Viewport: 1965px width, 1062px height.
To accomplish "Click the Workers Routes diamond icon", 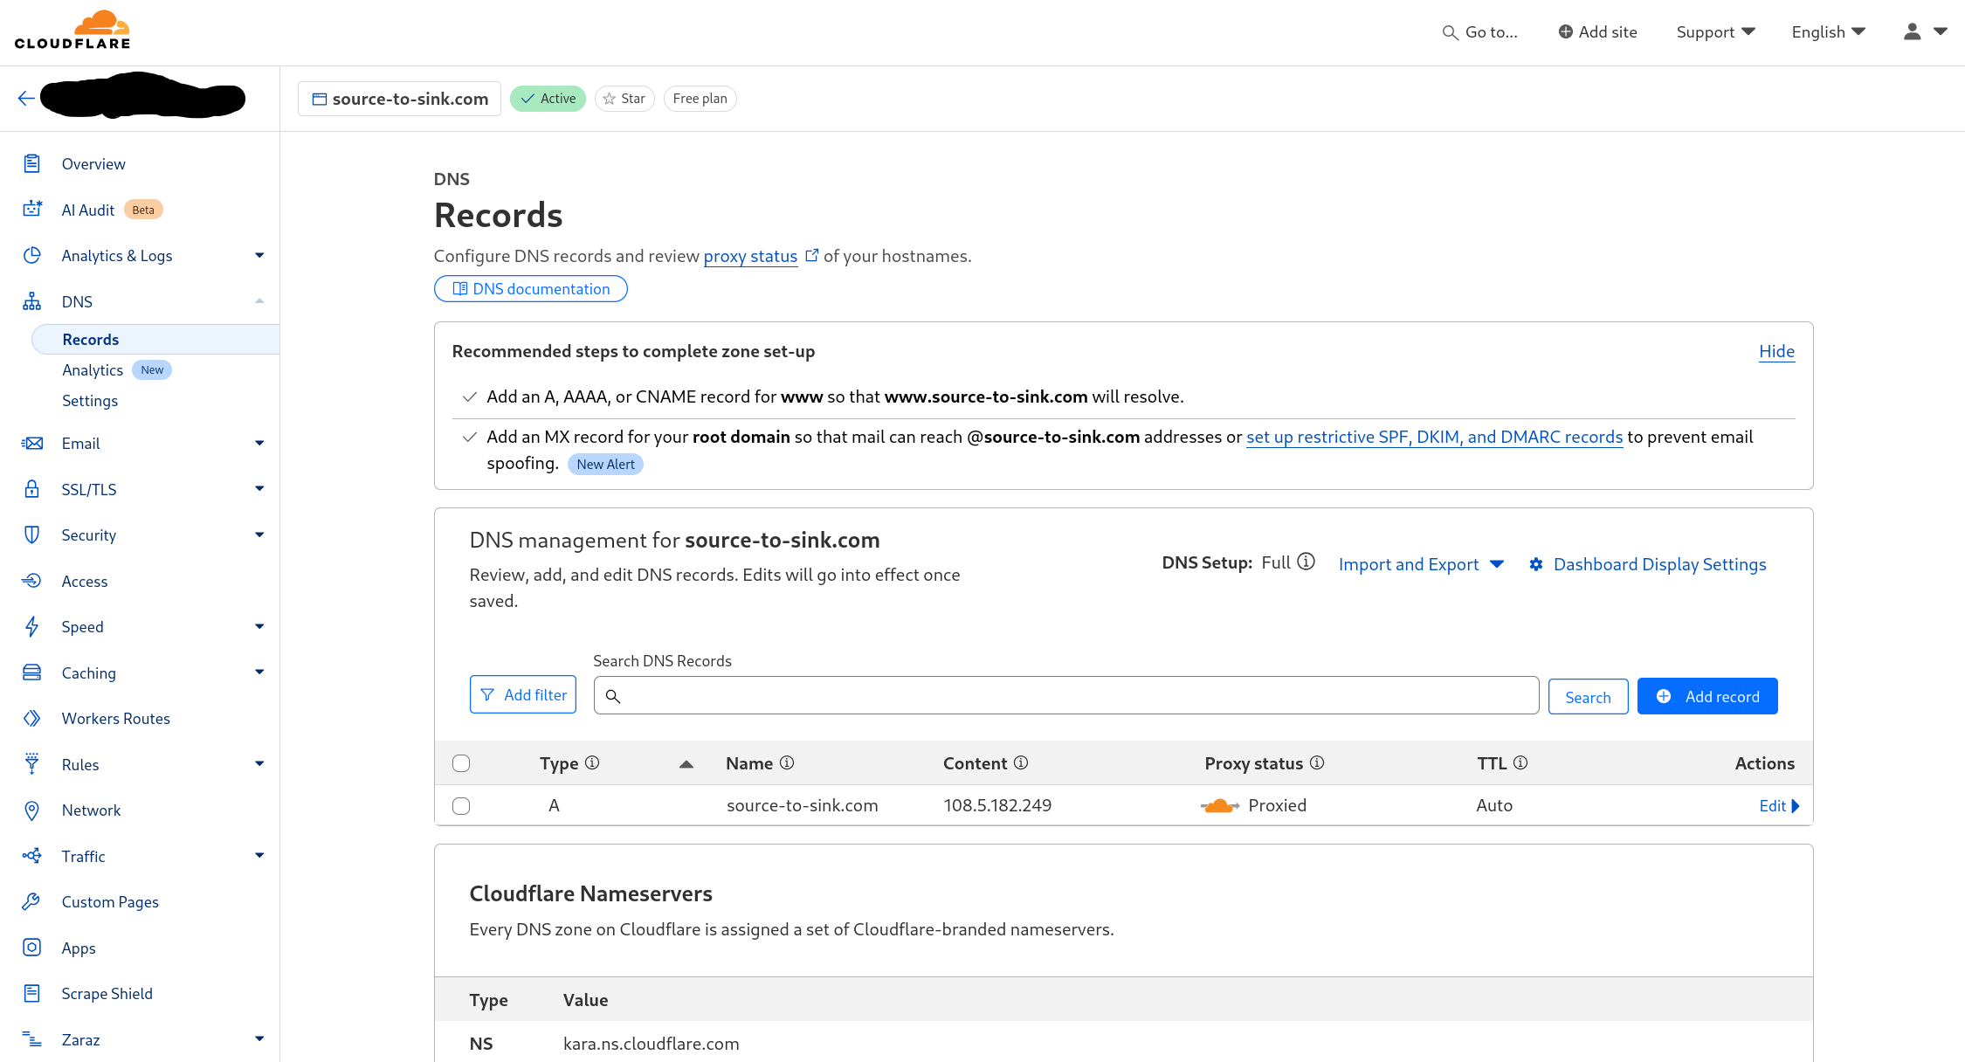I will click(32, 718).
